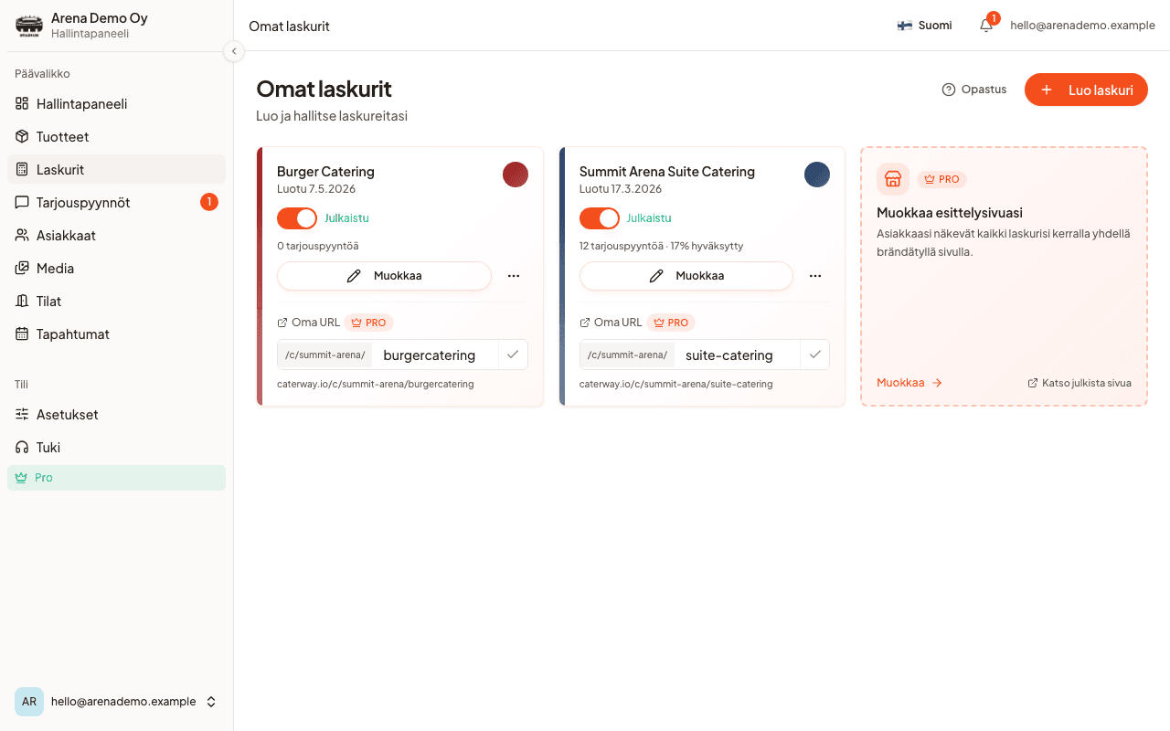Open more options for Burger Catering
1170x731 pixels.
coord(514,276)
